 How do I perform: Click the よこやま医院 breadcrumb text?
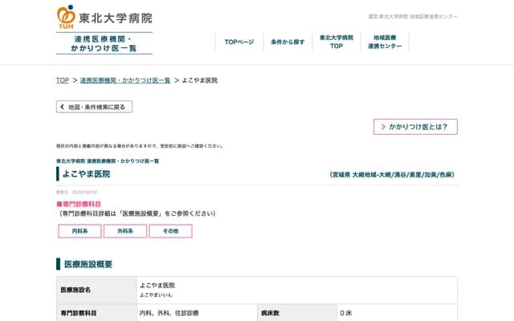199,80
